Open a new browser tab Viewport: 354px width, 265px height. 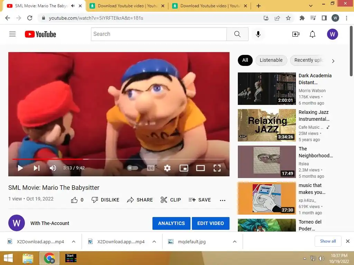pos(259,6)
